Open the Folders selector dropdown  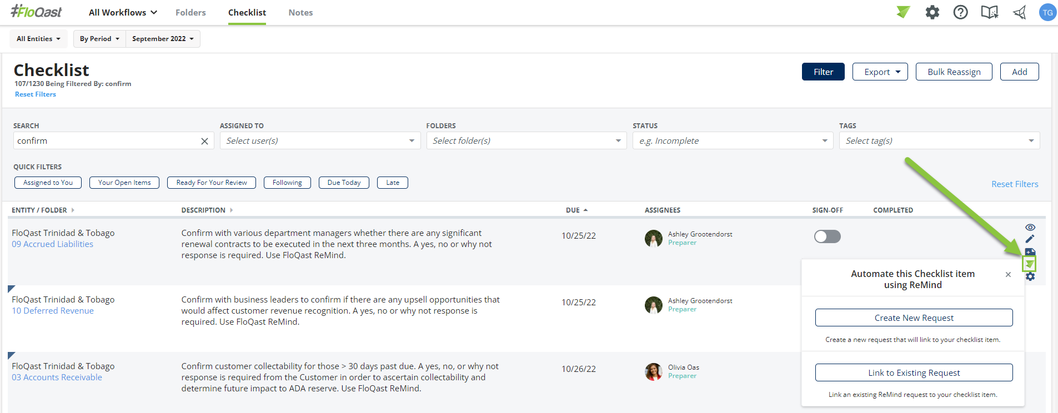tap(527, 141)
